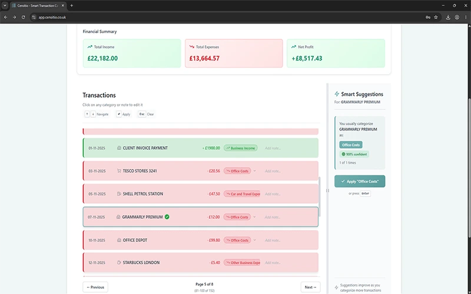This screenshot has width=471, height=294.
Task: Click the panel resize handle grip
Action: (x=327, y=191)
